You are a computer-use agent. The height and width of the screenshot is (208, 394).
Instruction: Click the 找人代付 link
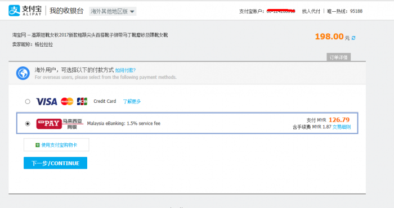311,11
